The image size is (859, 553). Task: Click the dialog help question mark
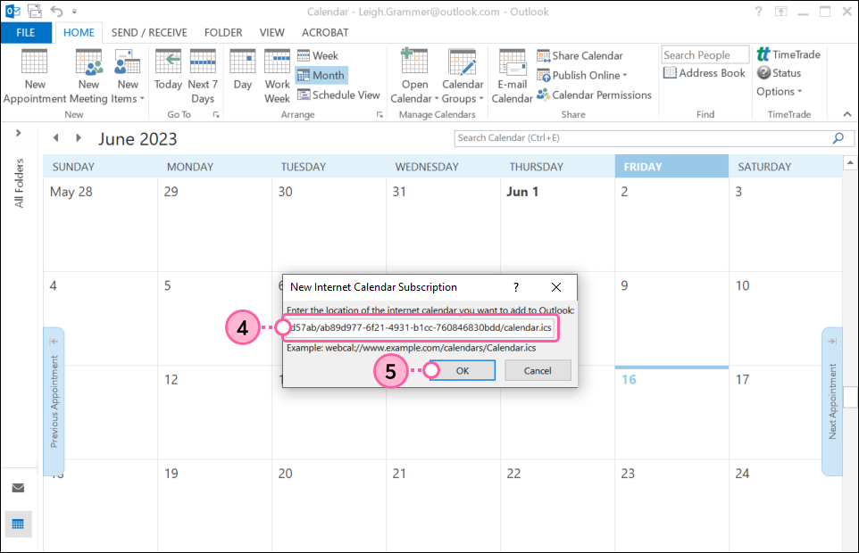pyautogui.click(x=515, y=287)
